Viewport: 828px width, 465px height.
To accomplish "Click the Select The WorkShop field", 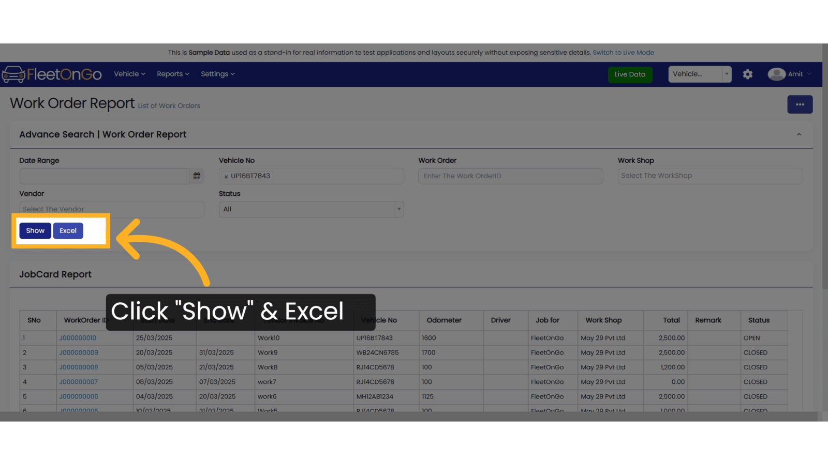I will 710,176.
